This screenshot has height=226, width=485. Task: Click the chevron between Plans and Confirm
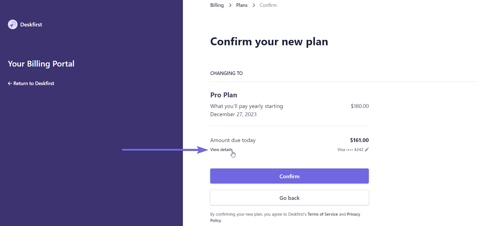click(254, 5)
